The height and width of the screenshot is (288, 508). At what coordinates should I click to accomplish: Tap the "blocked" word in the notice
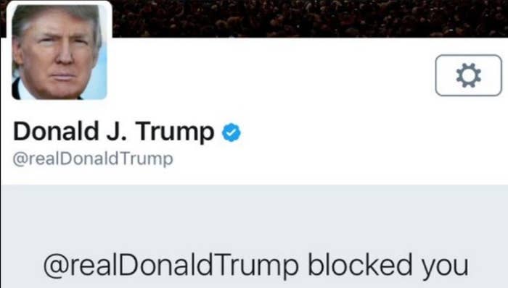[360, 264]
